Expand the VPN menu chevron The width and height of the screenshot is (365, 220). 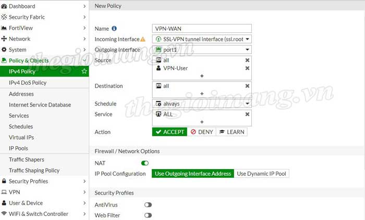point(84,192)
